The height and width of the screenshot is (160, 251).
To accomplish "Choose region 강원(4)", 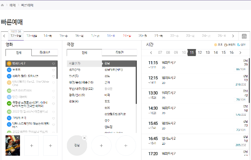I will 84,102.
